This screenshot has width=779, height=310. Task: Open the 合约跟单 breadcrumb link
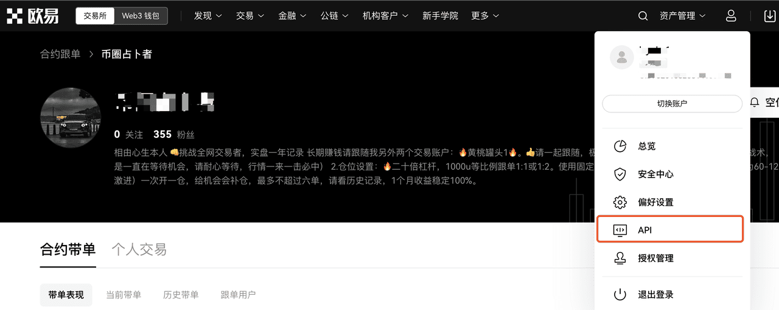pyautogui.click(x=60, y=54)
